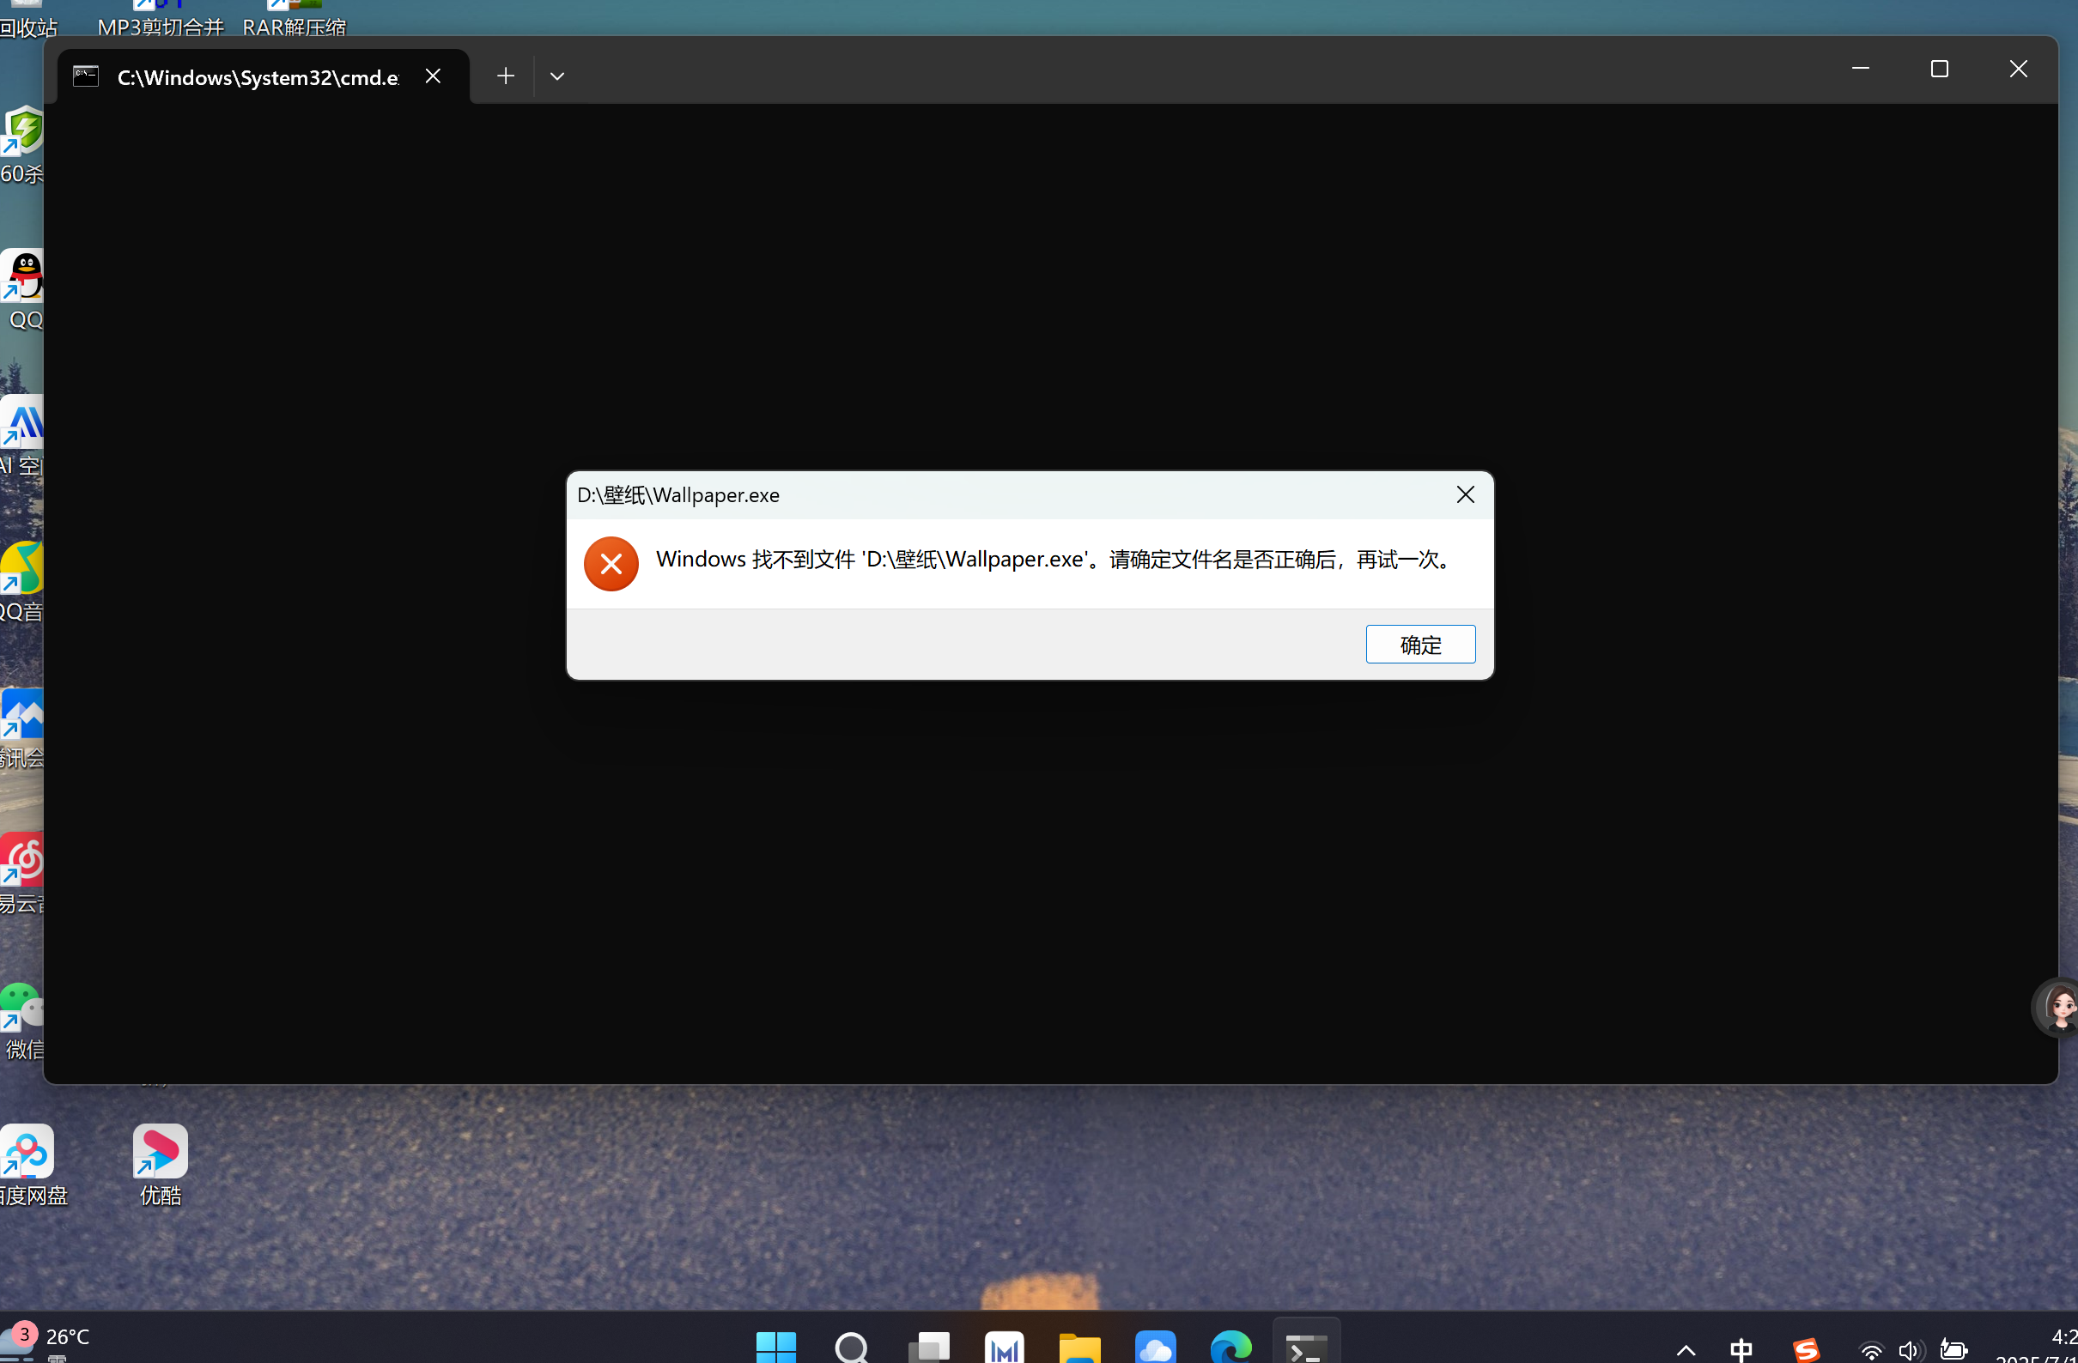2078x1363 pixels.
Task: Open new terminal tab with plus icon
Action: coord(506,76)
